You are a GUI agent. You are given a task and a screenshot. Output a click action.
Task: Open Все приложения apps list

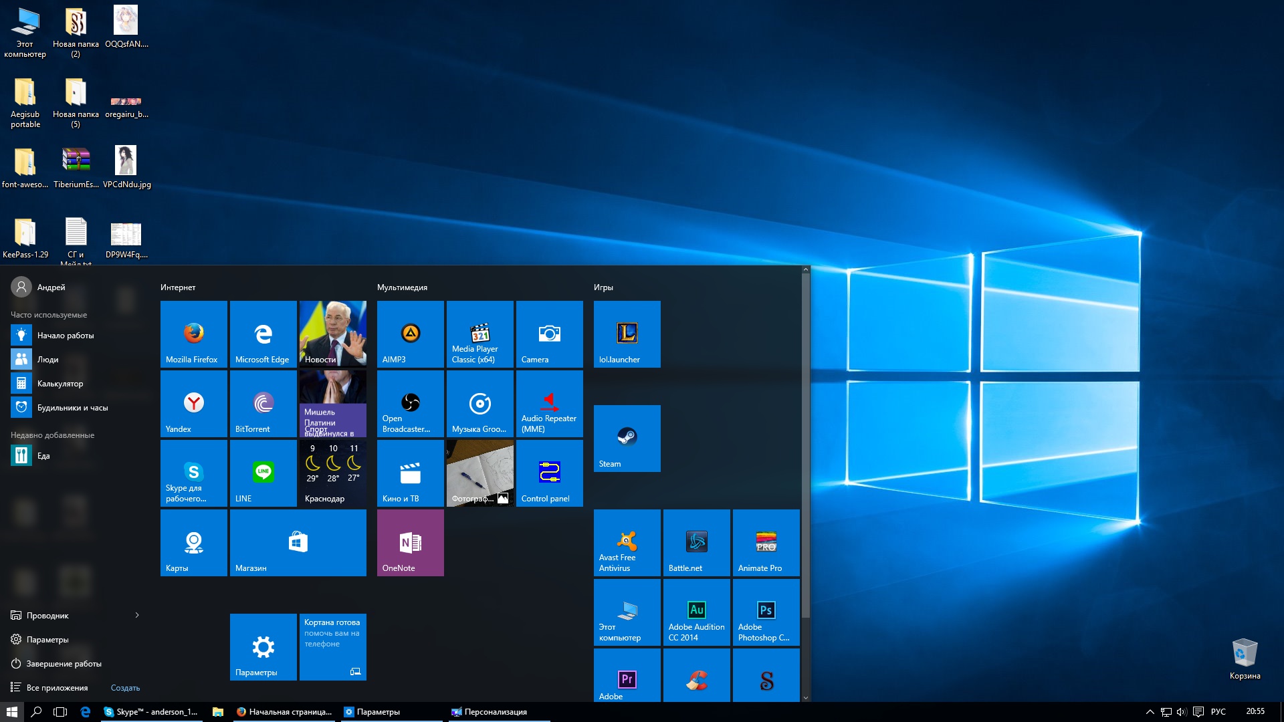point(59,687)
